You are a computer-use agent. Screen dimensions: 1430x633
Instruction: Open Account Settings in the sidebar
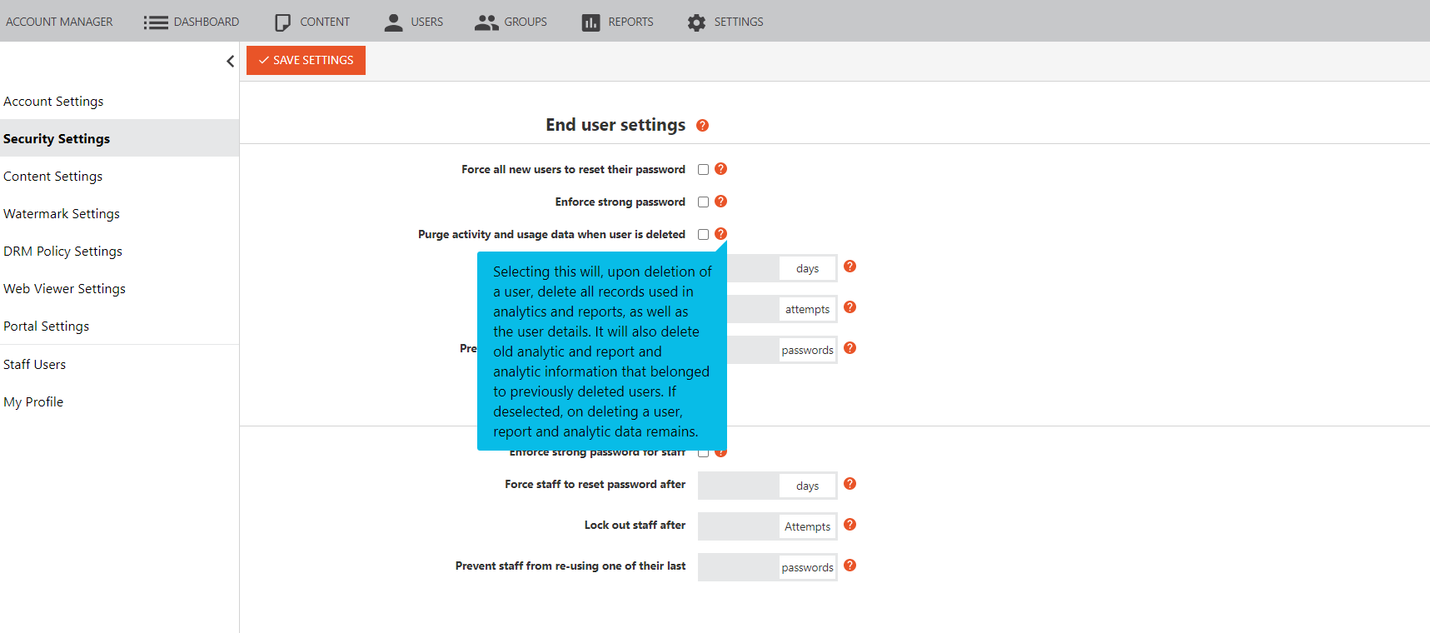click(x=119, y=101)
